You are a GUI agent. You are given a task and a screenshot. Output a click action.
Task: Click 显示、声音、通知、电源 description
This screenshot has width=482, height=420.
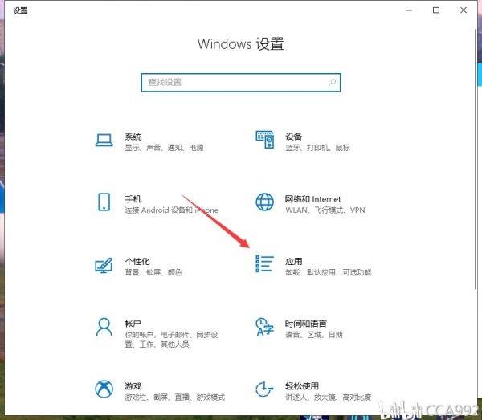point(164,148)
